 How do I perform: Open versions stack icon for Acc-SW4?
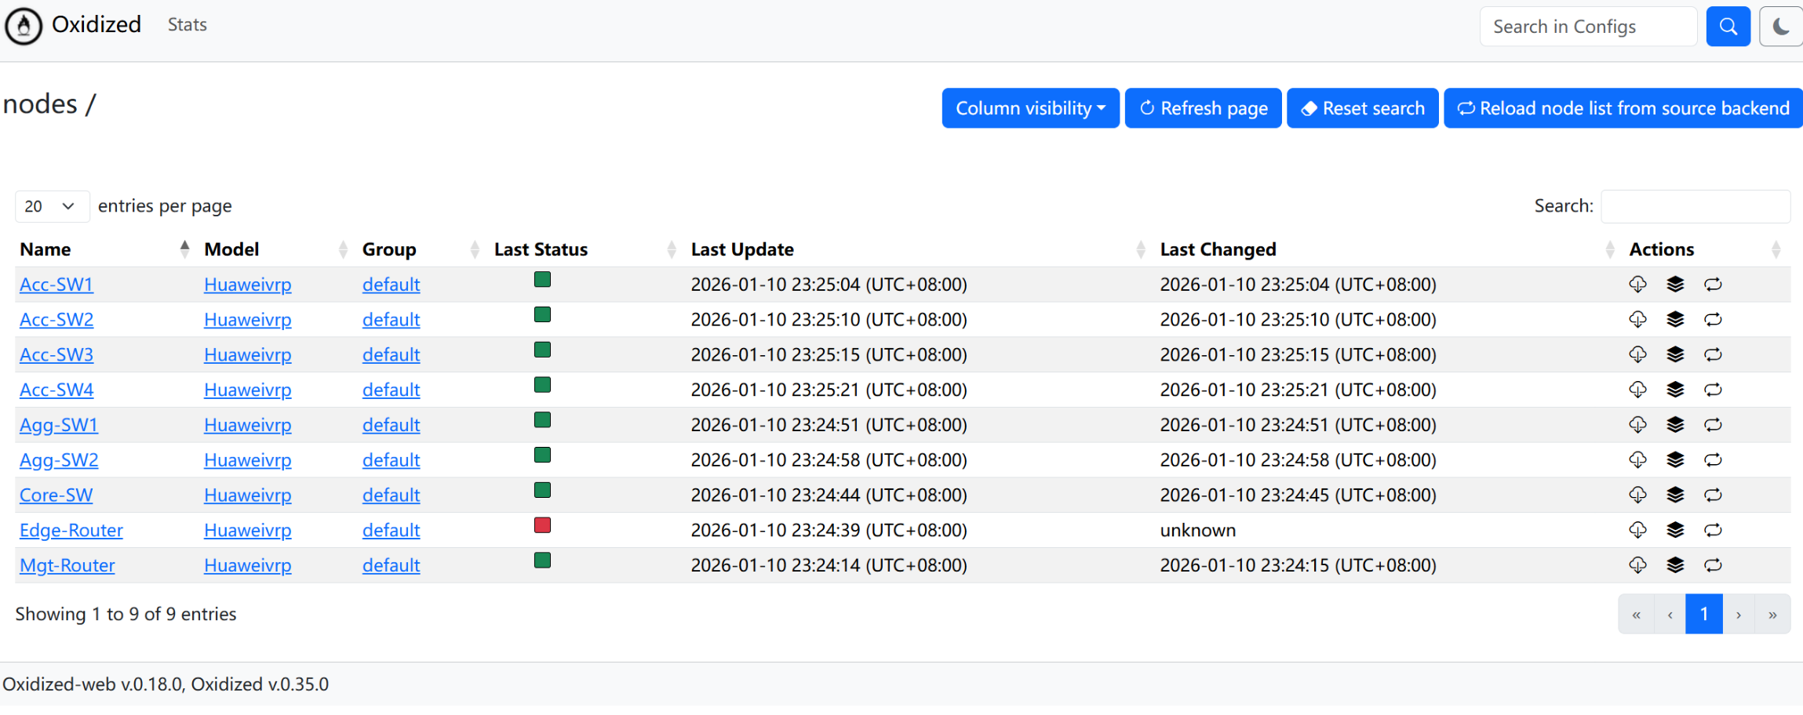point(1675,390)
